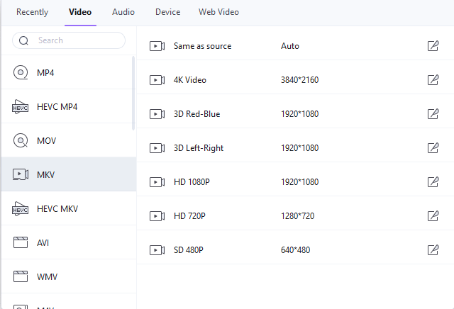Select MOV from the format list
The width and height of the screenshot is (454, 309).
click(x=46, y=141)
